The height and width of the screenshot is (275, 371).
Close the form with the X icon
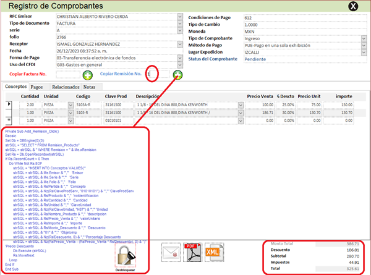(352, 7)
